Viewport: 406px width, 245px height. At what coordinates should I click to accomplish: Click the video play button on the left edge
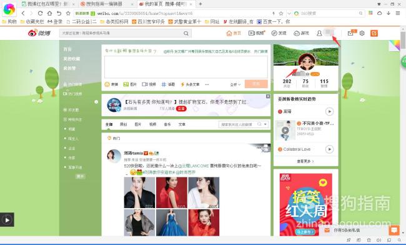(x=7, y=220)
